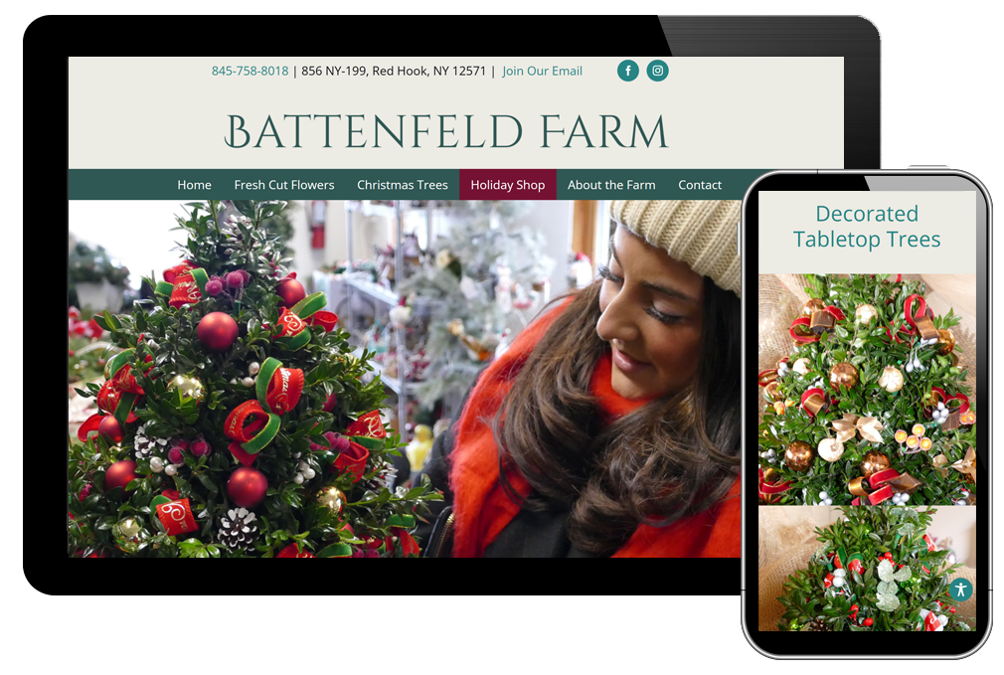Go to the Home menu item

pos(194,185)
